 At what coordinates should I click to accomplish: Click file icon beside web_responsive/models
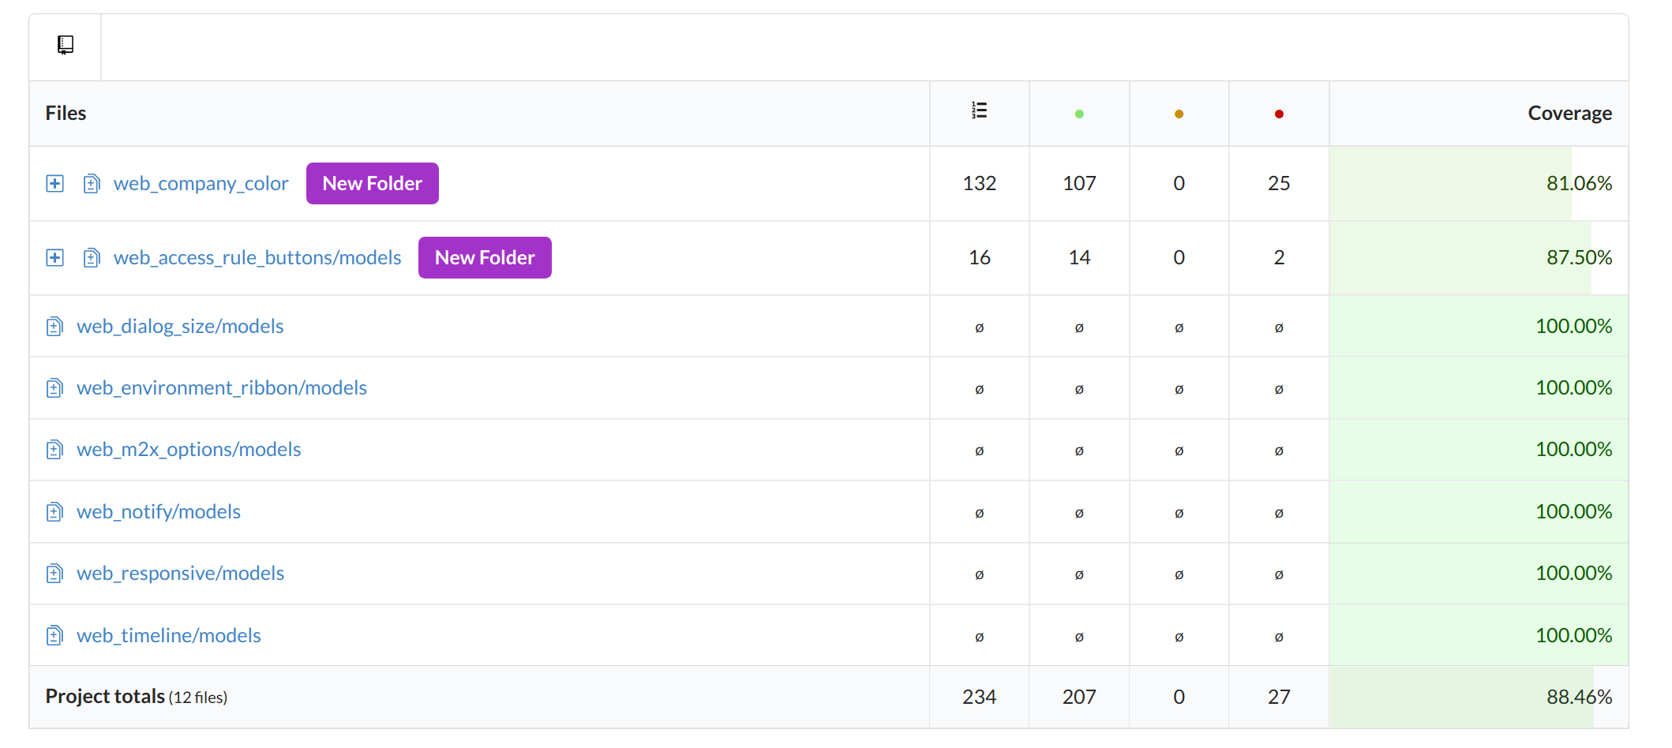point(54,574)
